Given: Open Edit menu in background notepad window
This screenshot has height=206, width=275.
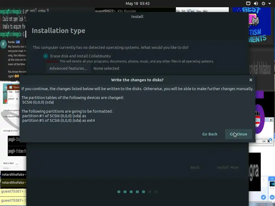Looking at the screenshot, I should 17,92.
